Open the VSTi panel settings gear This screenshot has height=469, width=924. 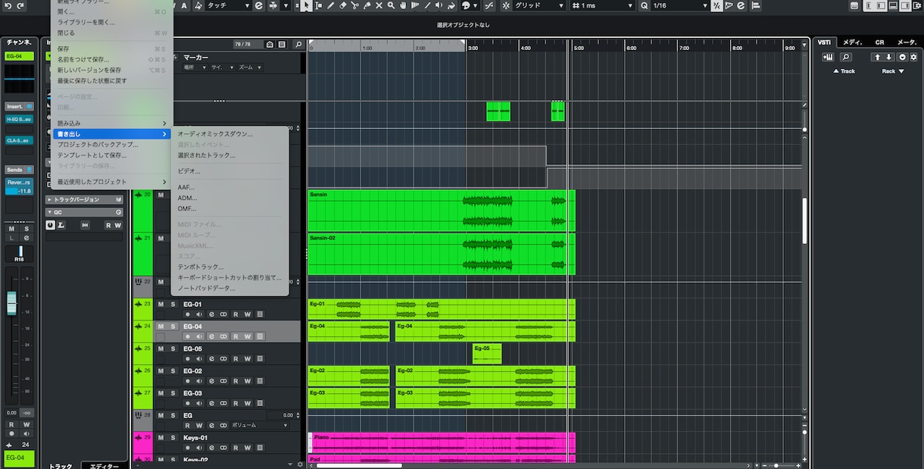pos(913,57)
